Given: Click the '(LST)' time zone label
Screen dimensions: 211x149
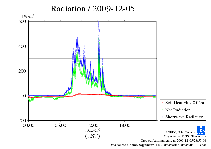Looking at the screenshot, I should 92,136.
